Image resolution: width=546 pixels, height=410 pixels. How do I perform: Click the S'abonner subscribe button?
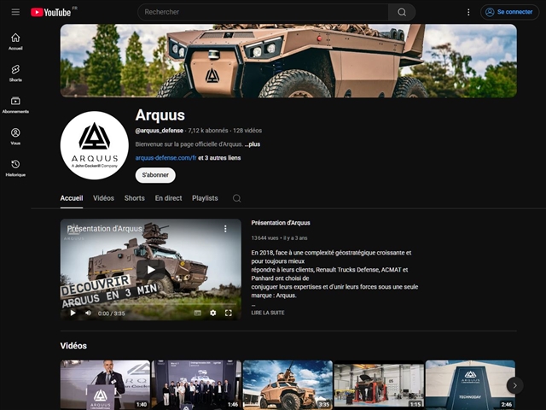[x=155, y=175]
